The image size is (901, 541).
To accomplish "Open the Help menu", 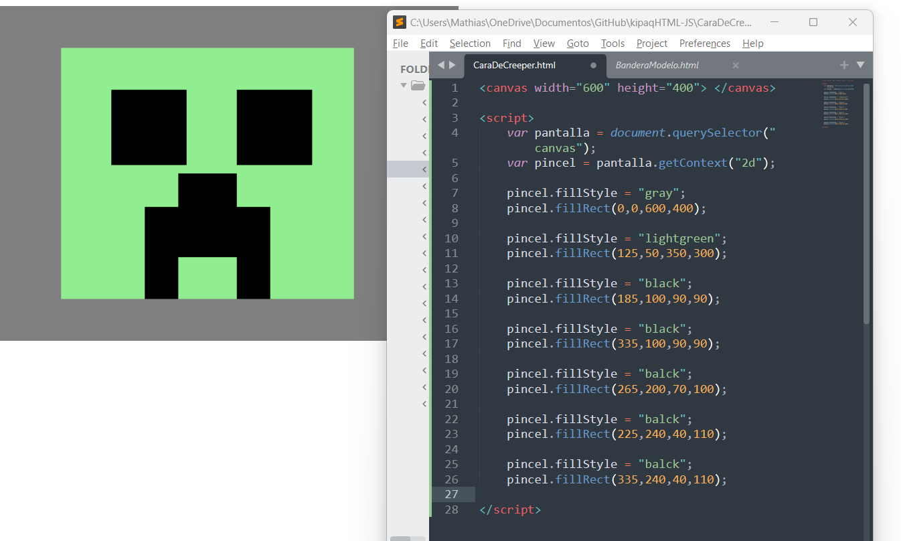I will (x=753, y=44).
